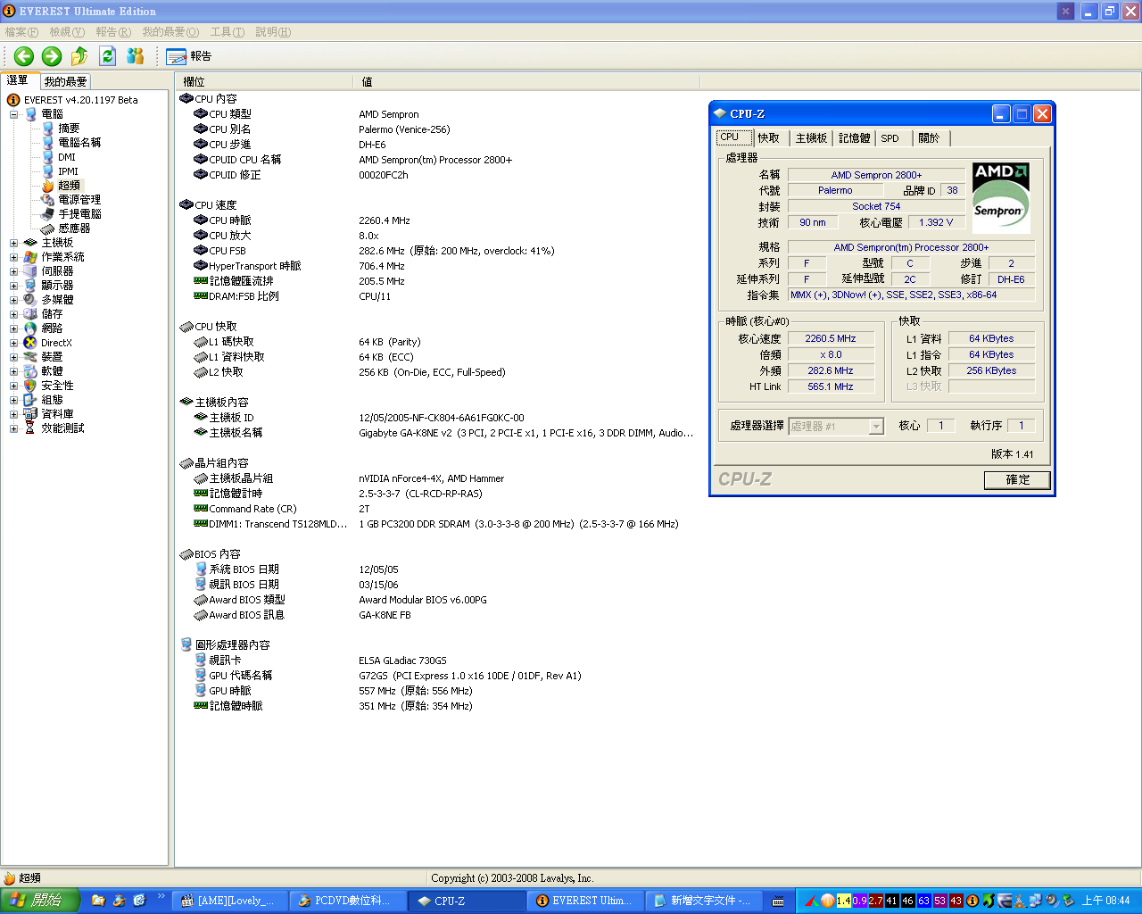The image size is (1142, 914).
Task: Click the Refresh toolbar icon
Action: pyautogui.click(x=107, y=56)
